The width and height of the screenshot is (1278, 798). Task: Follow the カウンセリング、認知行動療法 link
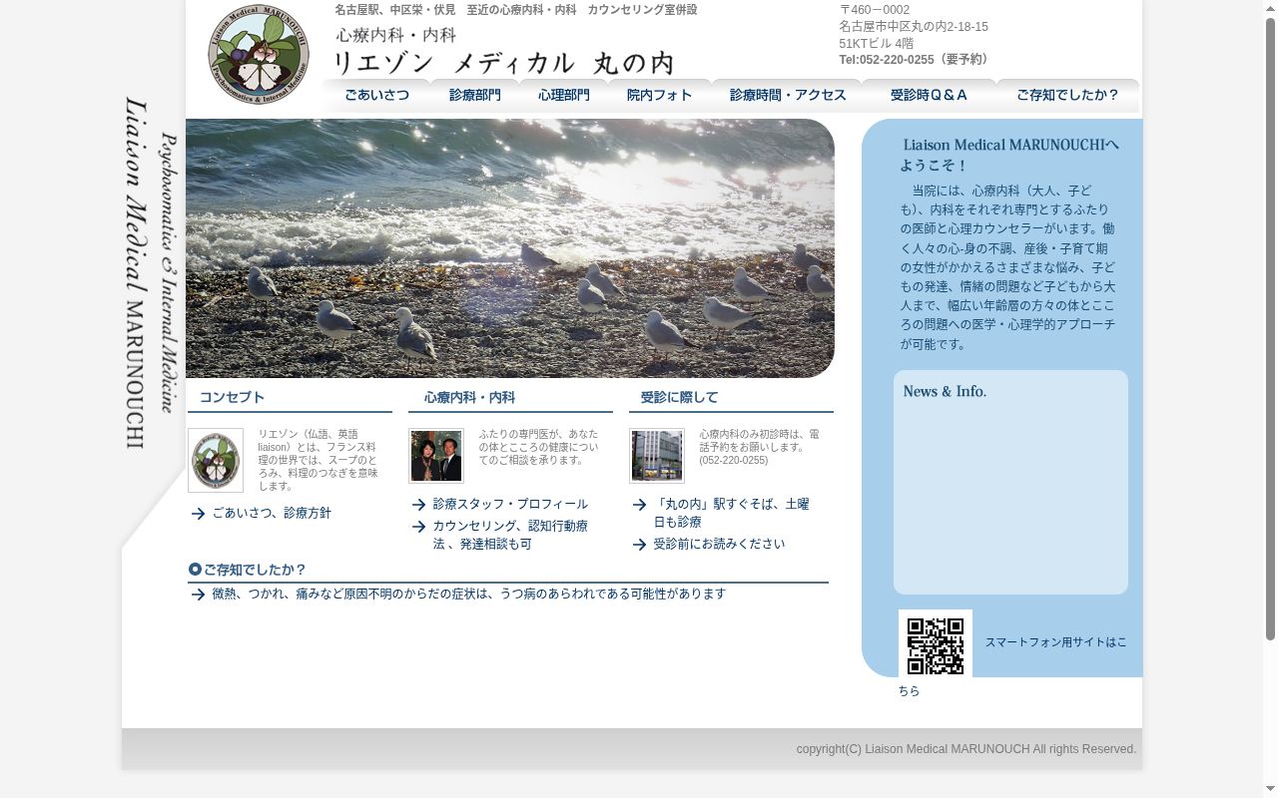coord(510,535)
